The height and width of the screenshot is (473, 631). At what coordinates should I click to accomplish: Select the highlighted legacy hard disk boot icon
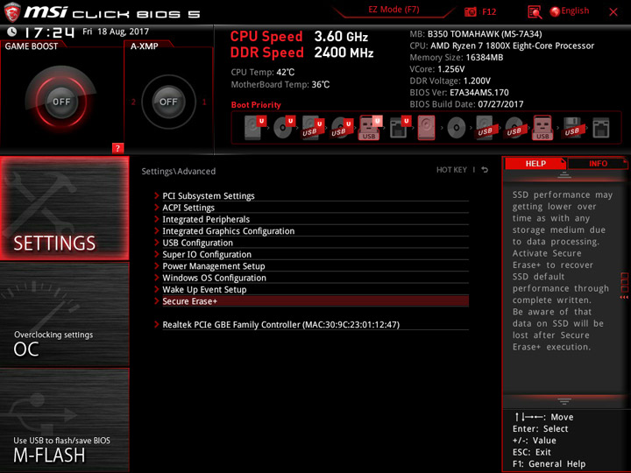point(427,128)
